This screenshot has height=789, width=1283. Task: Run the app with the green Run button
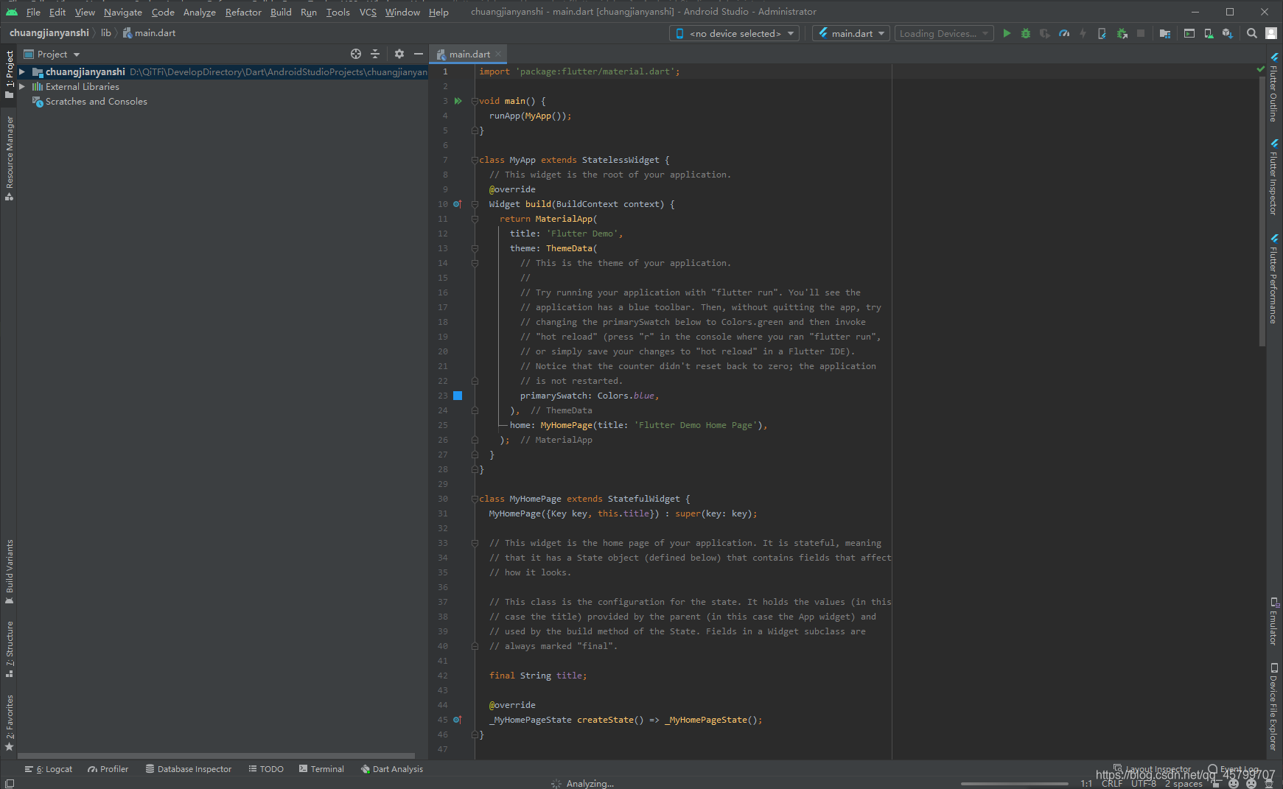1007,33
